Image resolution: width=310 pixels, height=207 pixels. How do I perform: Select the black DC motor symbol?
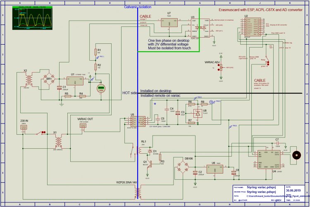point(296,155)
